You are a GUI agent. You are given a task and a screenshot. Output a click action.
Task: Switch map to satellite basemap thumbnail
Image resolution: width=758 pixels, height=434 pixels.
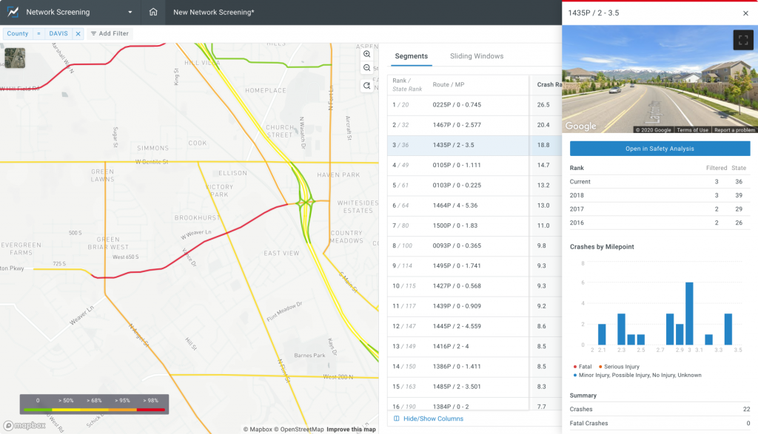click(15, 58)
